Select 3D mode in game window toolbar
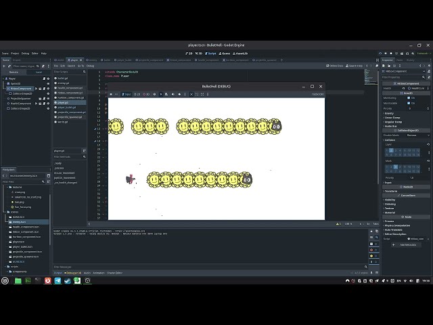Viewport: 433px width, 325px height. (146, 94)
